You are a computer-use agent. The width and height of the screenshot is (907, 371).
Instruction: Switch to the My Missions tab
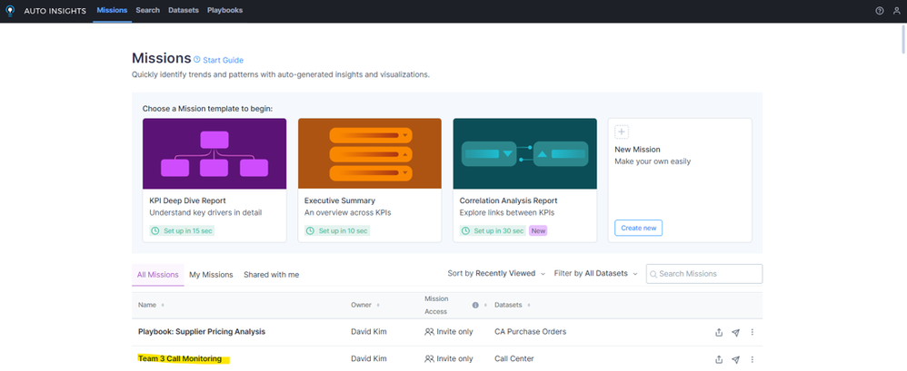[x=211, y=274]
